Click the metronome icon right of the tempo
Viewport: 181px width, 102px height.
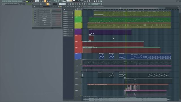click(40, 1)
